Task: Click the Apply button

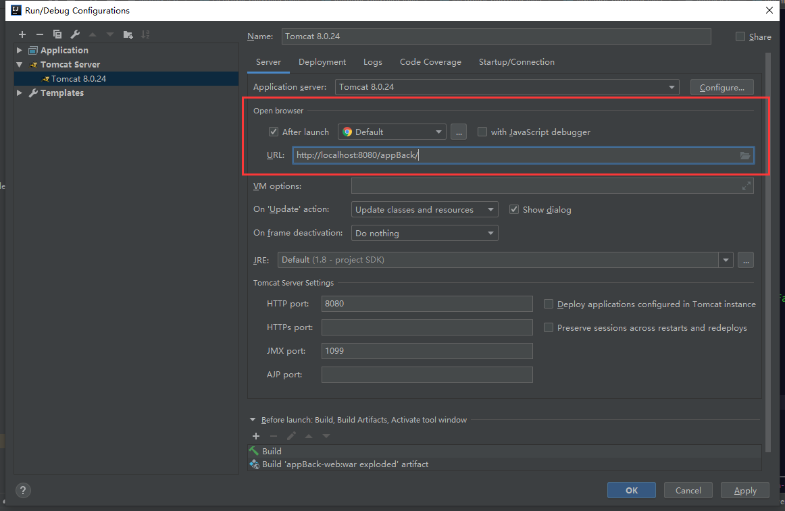Action: click(x=745, y=491)
